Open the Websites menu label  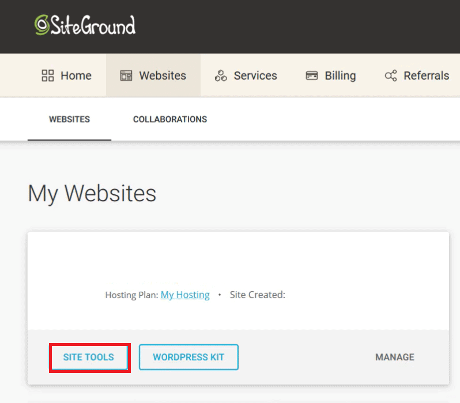click(x=163, y=76)
